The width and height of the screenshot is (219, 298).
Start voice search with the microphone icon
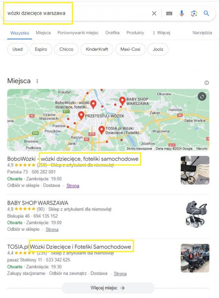click(x=182, y=13)
